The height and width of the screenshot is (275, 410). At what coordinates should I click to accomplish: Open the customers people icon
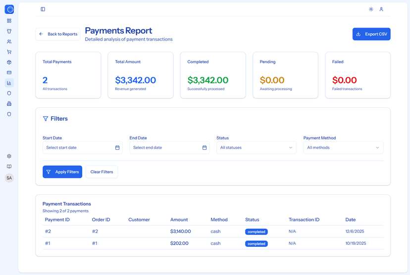coord(9,42)
